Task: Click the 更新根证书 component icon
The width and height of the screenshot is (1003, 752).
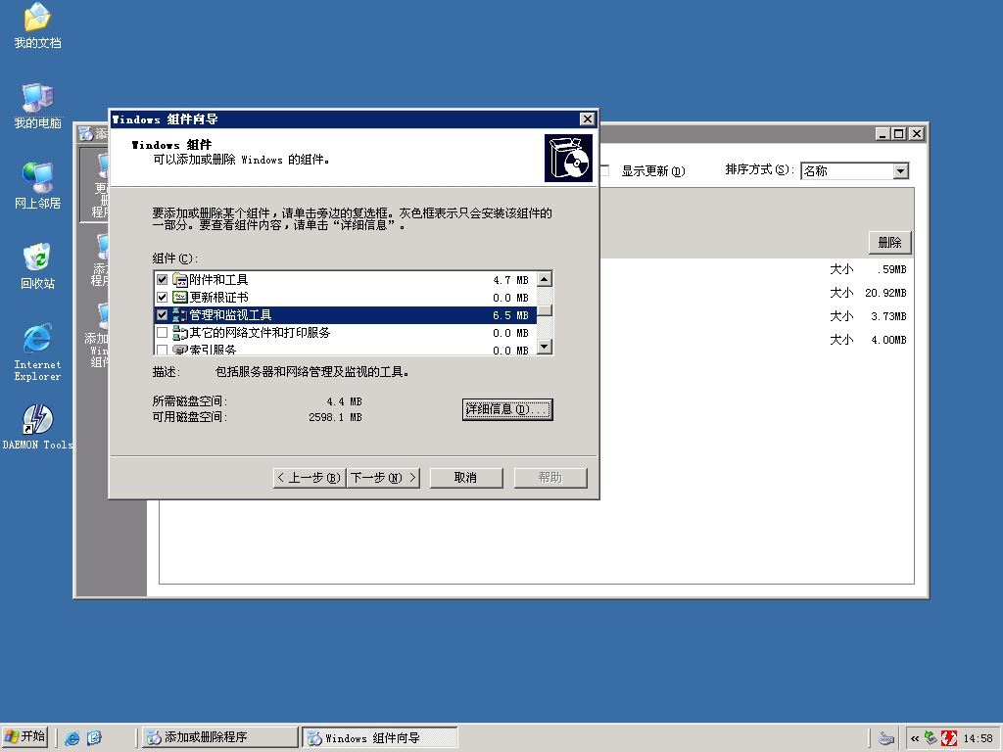Action: [x=180, y=298]
